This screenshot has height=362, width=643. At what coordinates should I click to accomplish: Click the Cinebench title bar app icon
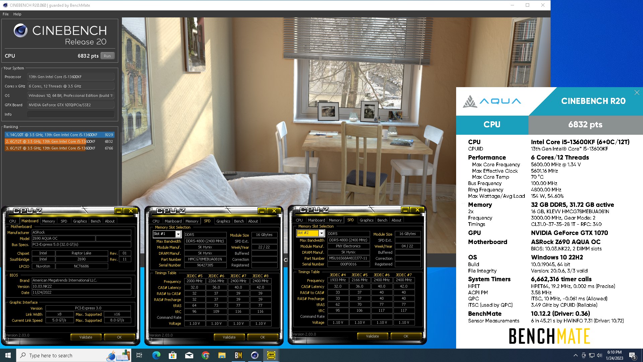5,5
